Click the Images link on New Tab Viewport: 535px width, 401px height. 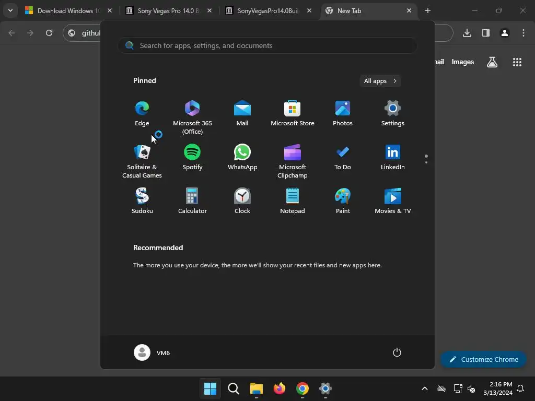pos(463,62)
